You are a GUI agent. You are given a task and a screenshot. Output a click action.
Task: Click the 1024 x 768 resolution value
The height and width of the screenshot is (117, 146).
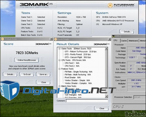(81, 17)
